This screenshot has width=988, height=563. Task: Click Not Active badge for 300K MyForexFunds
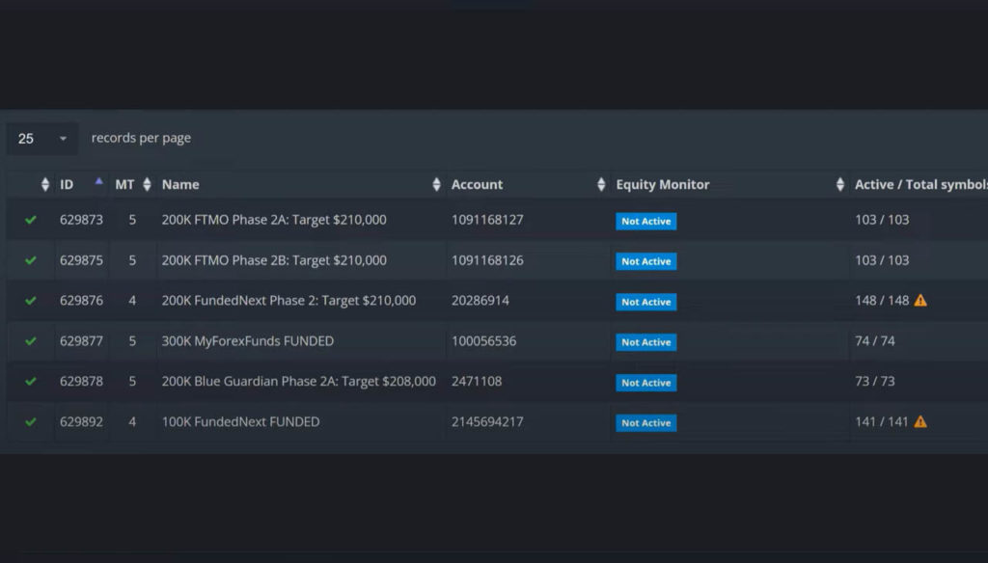[x=645, y=342]
